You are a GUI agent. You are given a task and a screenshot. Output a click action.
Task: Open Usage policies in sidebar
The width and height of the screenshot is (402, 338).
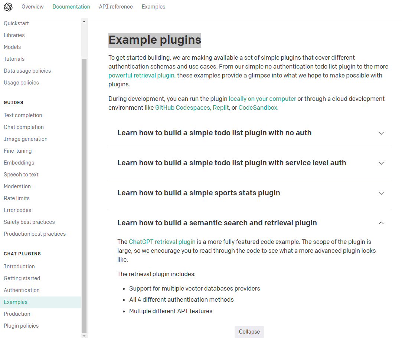click(x=21, y=82)
